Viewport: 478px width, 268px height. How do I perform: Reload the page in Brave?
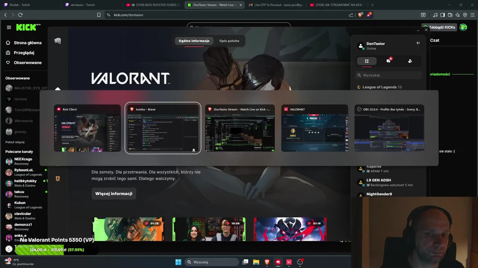point(20,15)
